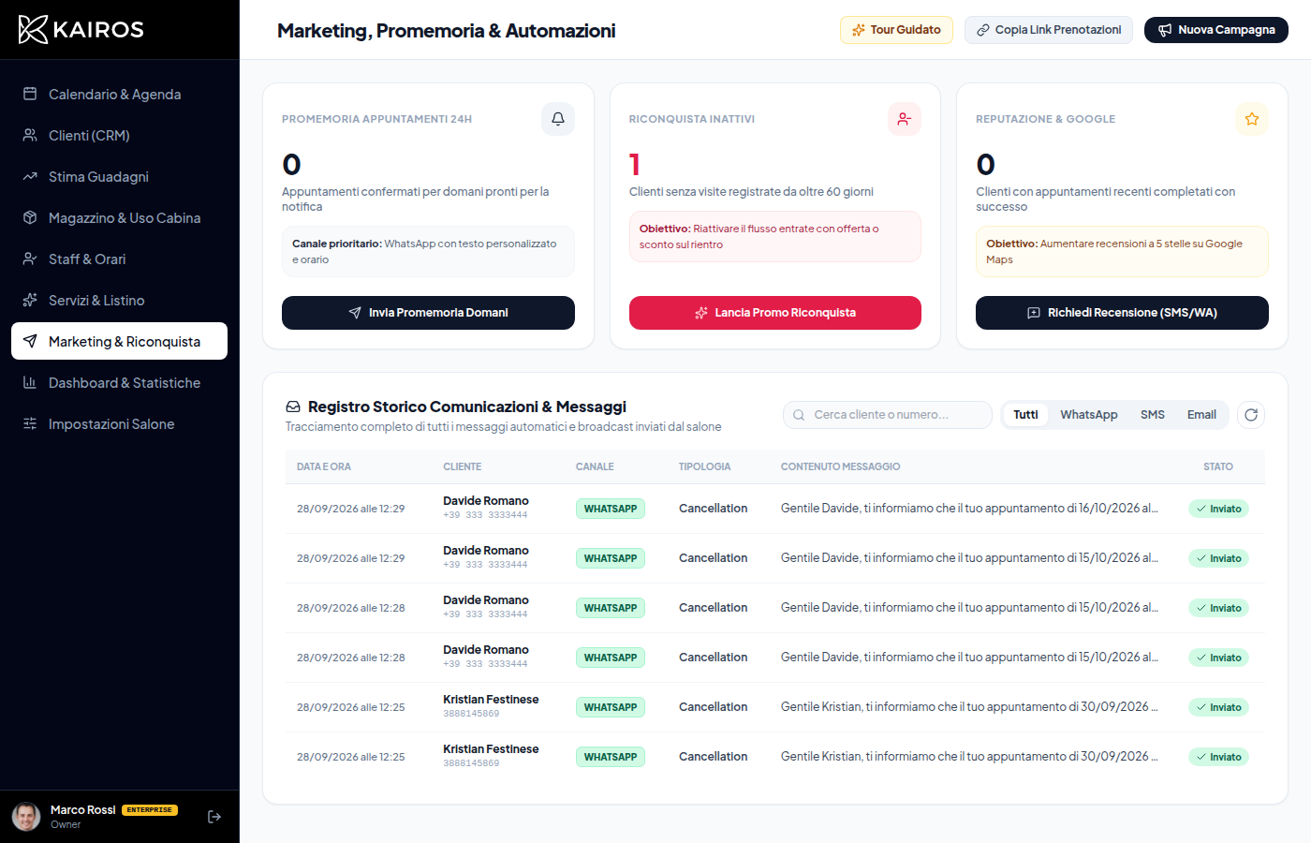Open Stima Guadagni page
The height and width of the screenshot is (843, 1311).
point(119,176)
